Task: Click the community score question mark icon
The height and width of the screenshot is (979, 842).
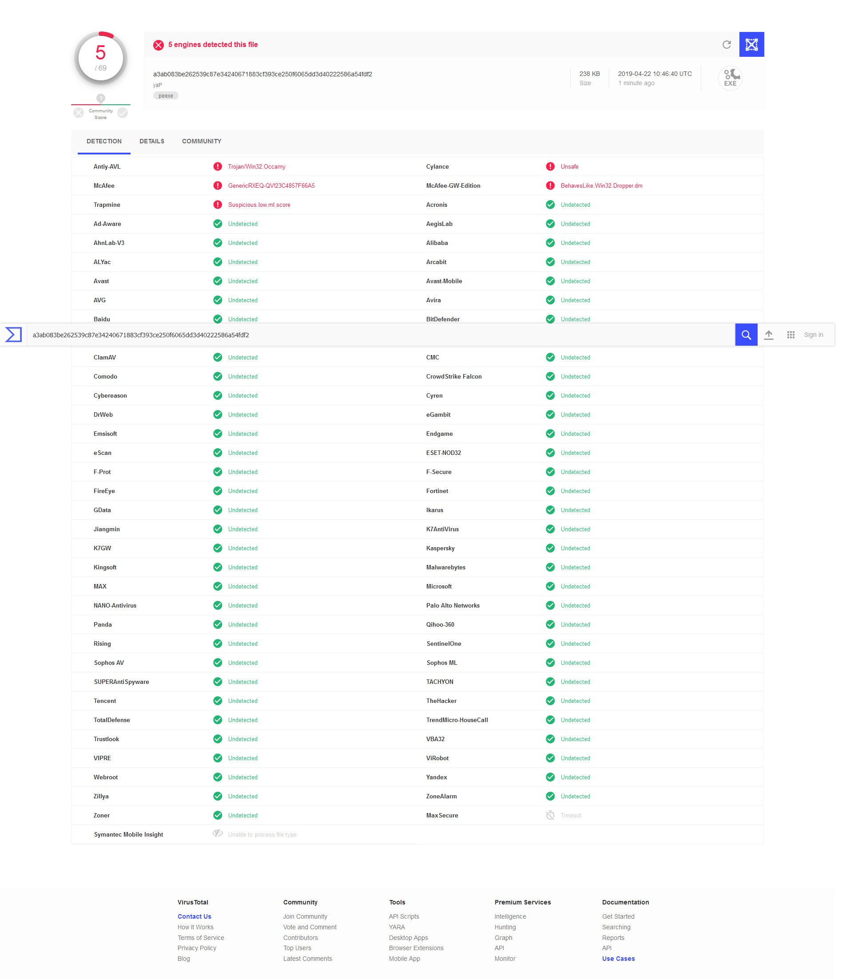Action: [102, 99]
